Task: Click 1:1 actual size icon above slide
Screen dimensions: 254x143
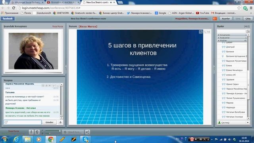Action: 208,32
